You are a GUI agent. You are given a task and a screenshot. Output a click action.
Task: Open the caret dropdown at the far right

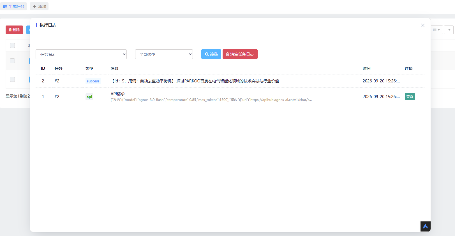click(449, 30)
